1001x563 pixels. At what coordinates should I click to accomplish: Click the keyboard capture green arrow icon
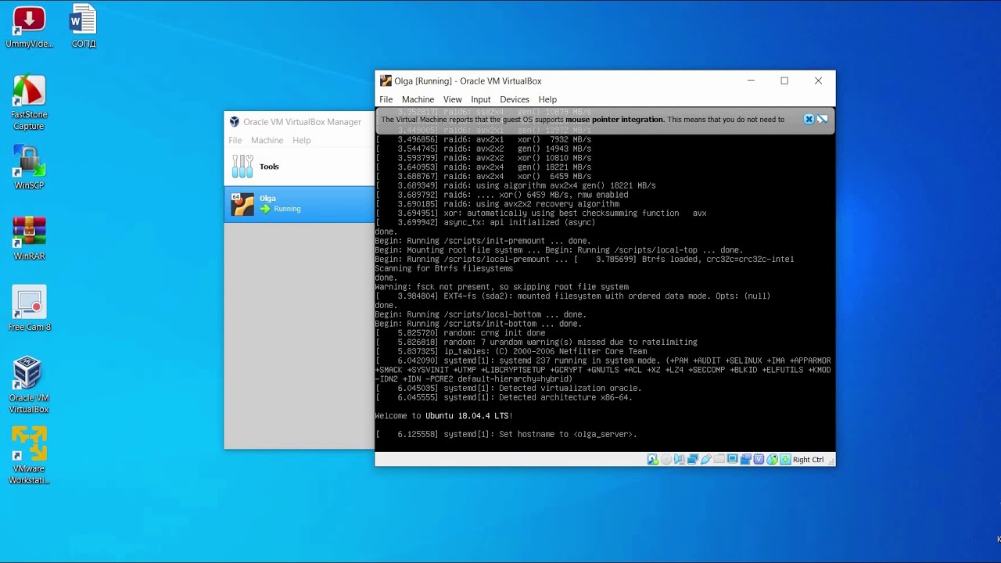pyautogui.click(x=785, y=460)
